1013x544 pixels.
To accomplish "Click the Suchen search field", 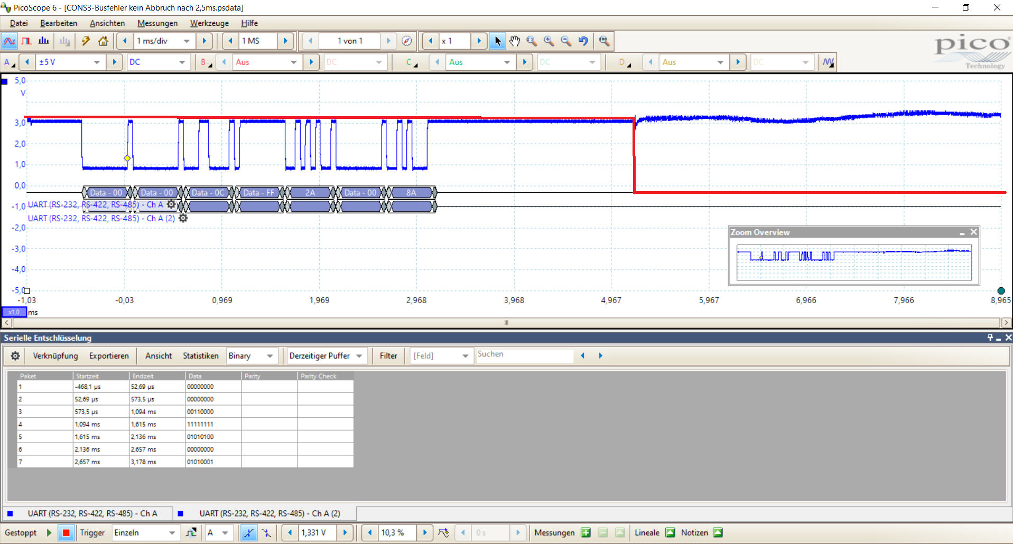I will point(524,355).
